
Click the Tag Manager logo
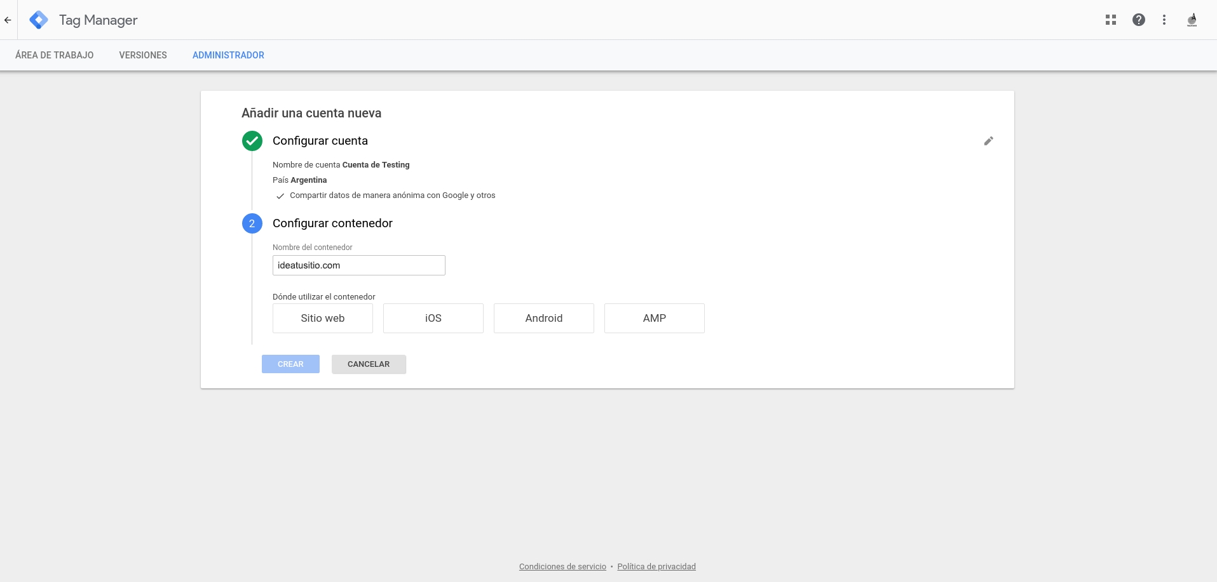coord(39,20)
